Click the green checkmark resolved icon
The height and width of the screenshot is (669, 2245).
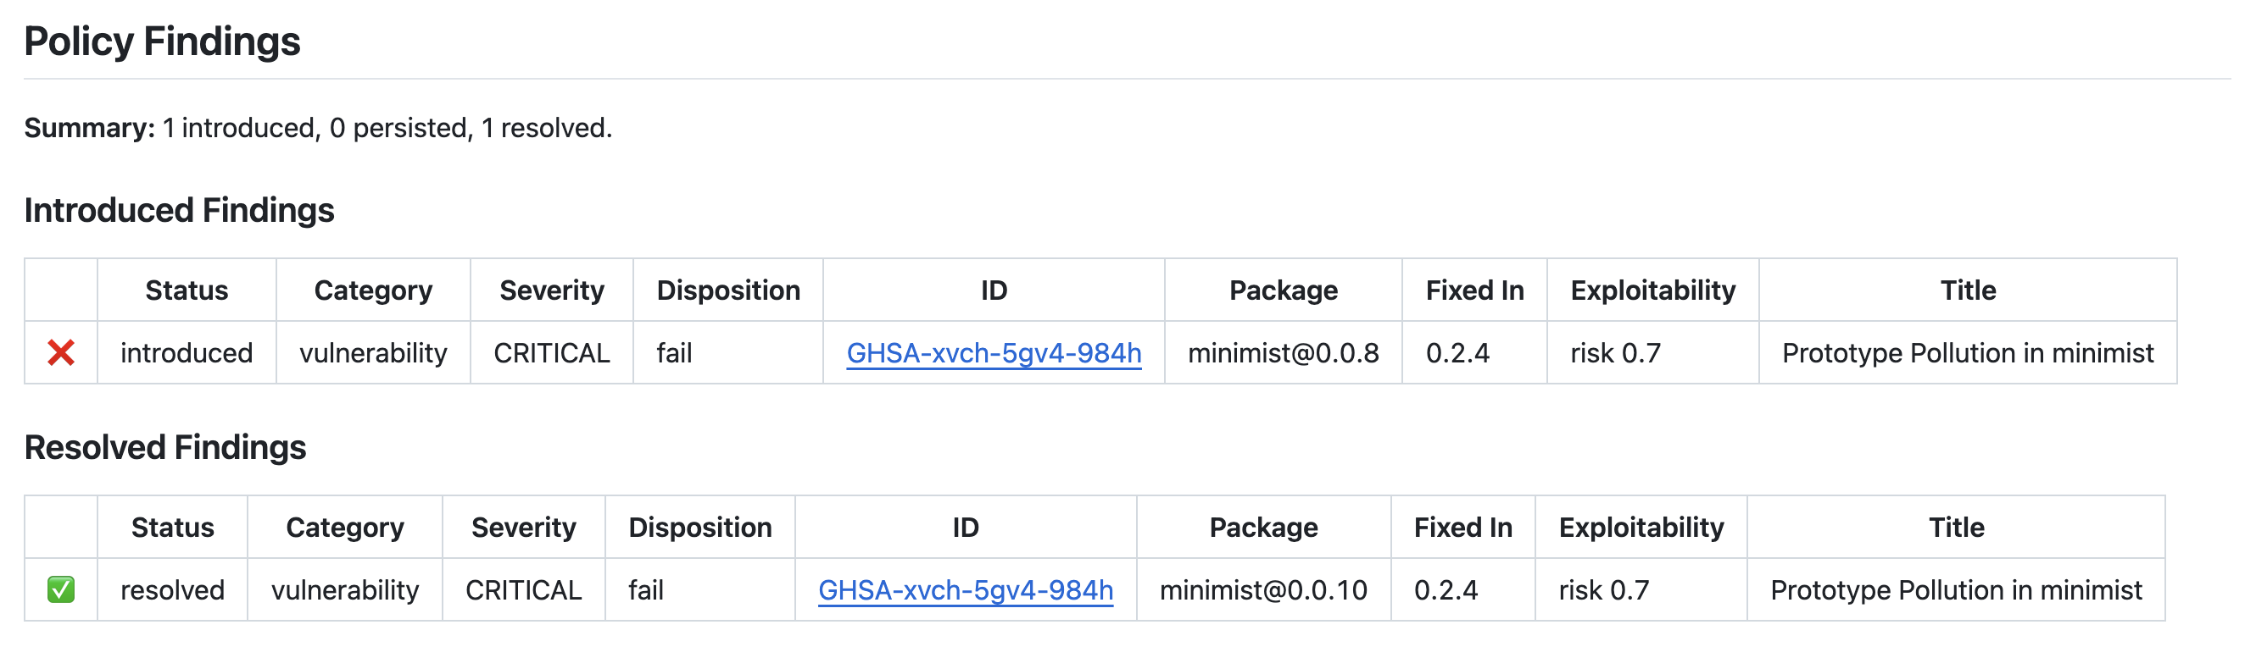[61, 591]
